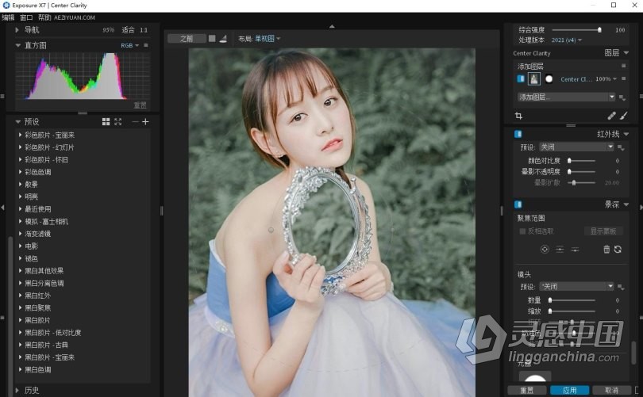
Task: Collapse the 预设 panel
Action: click(x=17, y=121)
